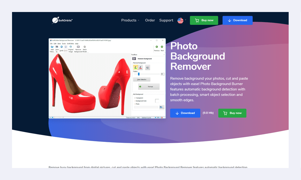Click the 1:1 zoom icon in the status bar
Image resolution: width=301 pixels, height=180 pixels.
click(50, 117)
